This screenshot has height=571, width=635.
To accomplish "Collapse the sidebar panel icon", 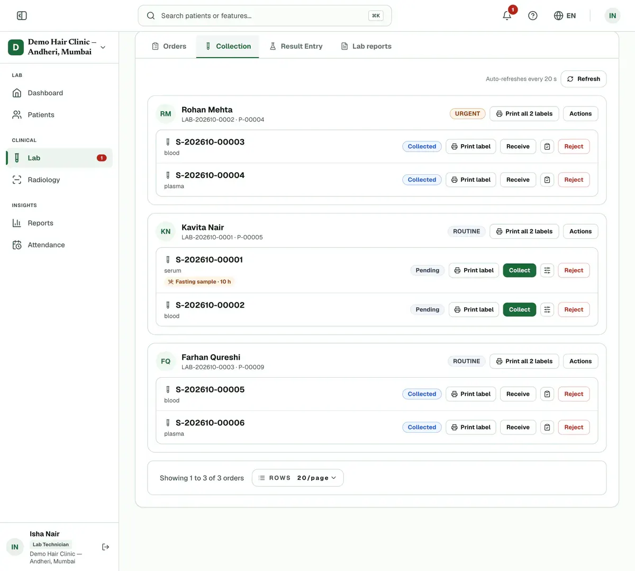I will pyautogui.click(x=22, y=16).
